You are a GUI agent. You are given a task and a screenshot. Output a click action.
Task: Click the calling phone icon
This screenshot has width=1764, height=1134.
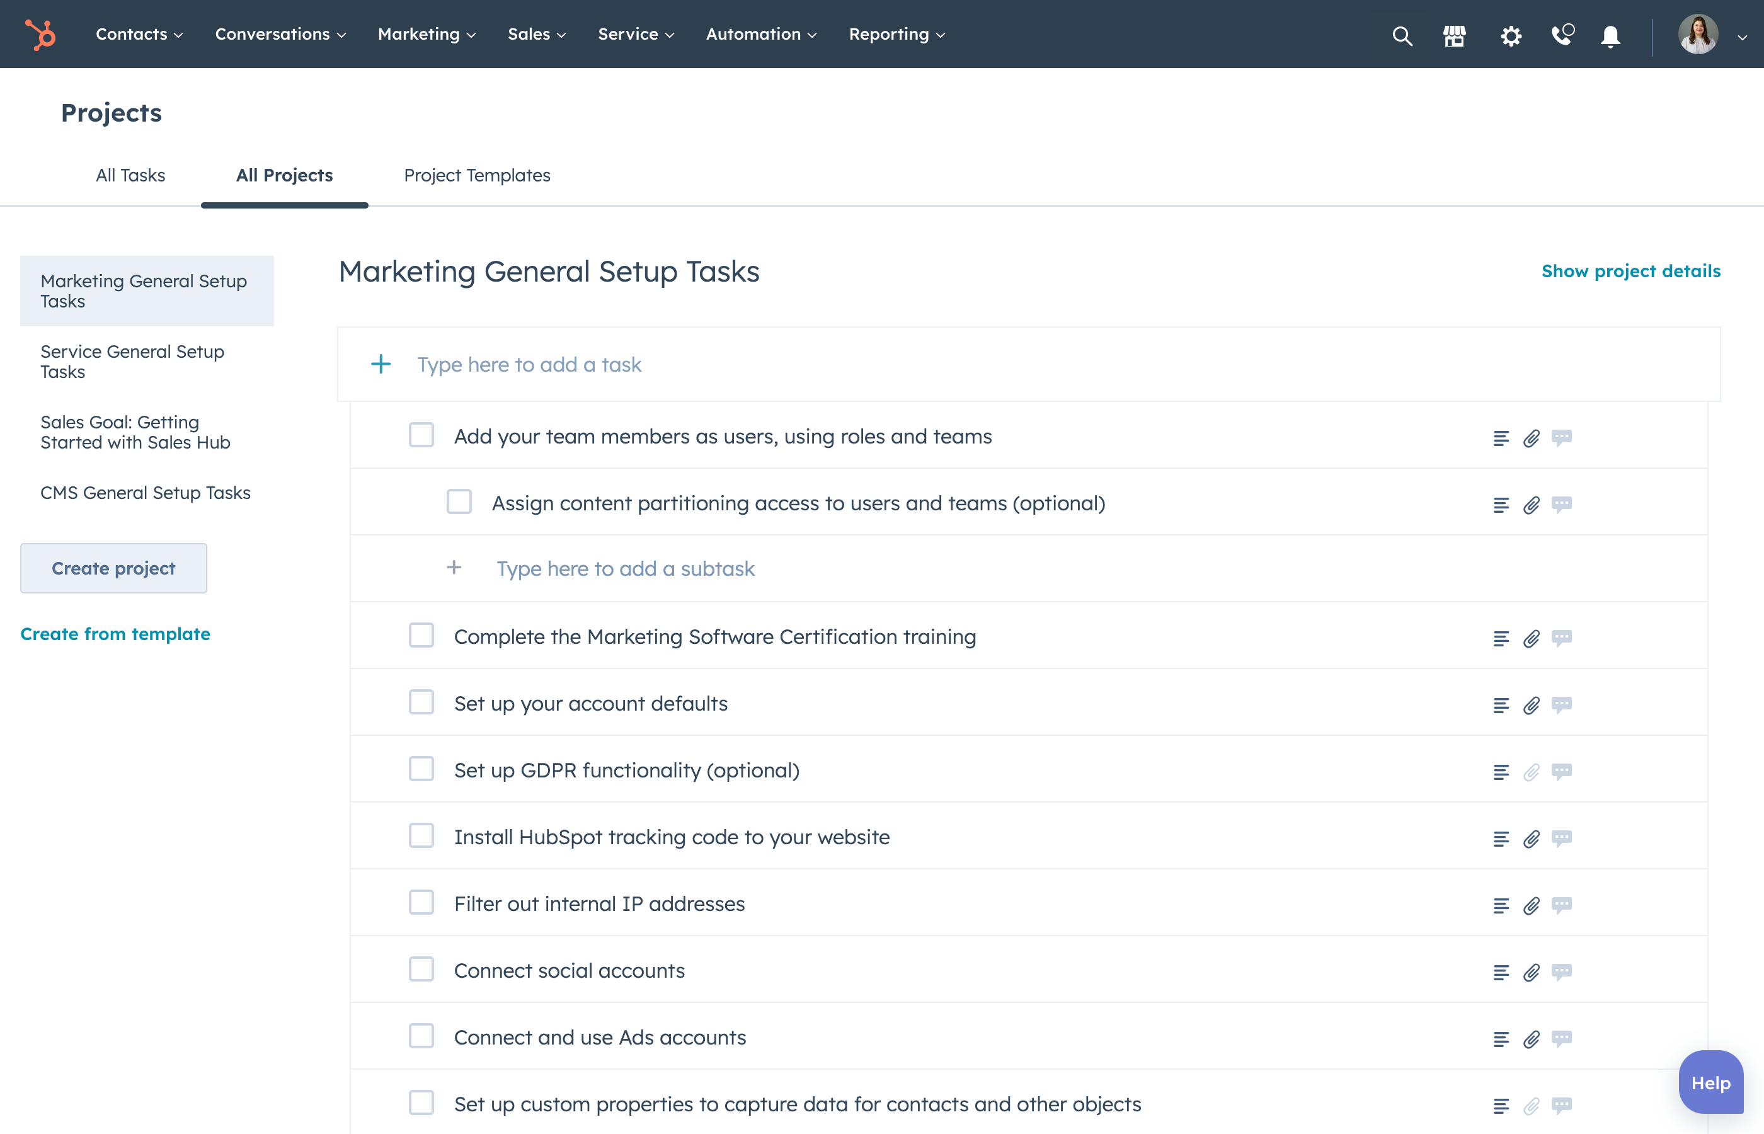pyautogui.click(x=1562, y=35)
